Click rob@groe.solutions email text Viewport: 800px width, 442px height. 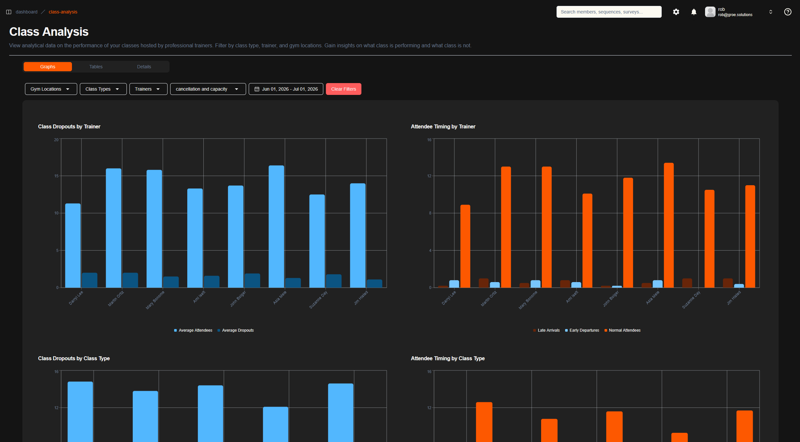click(735, 15)
